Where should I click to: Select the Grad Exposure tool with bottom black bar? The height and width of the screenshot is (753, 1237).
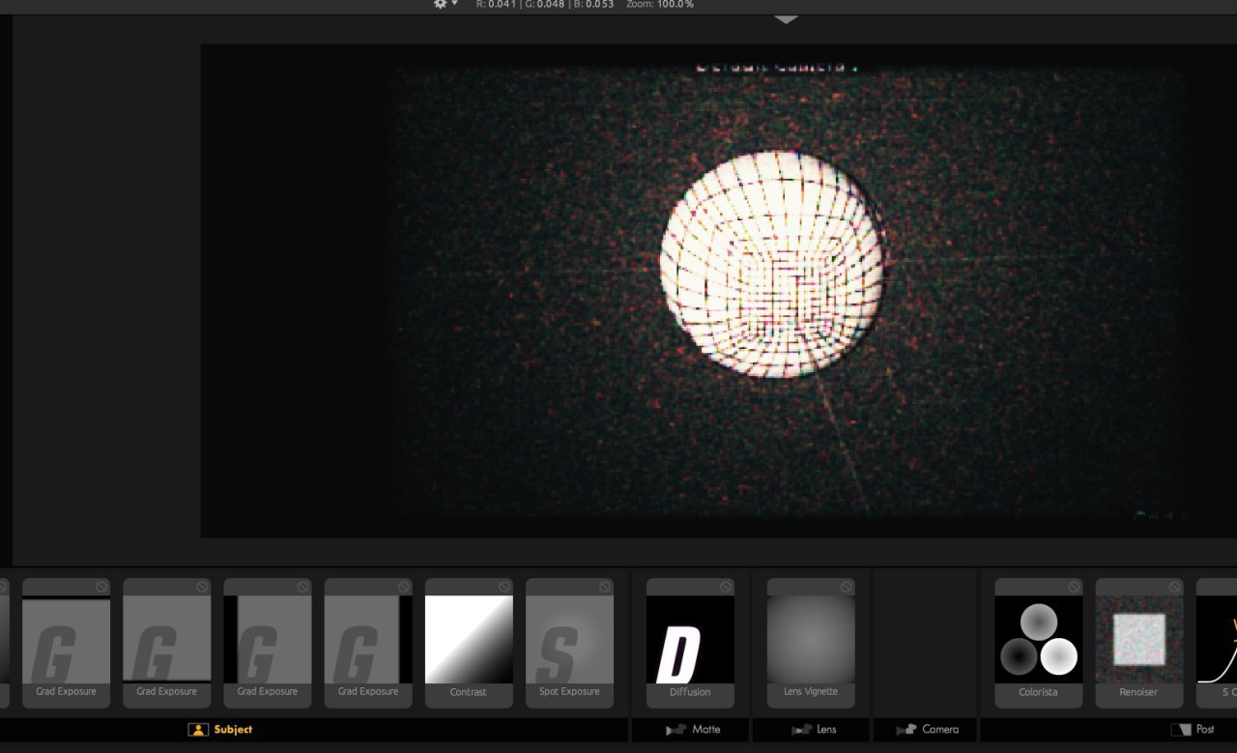[x=166, y=643]
